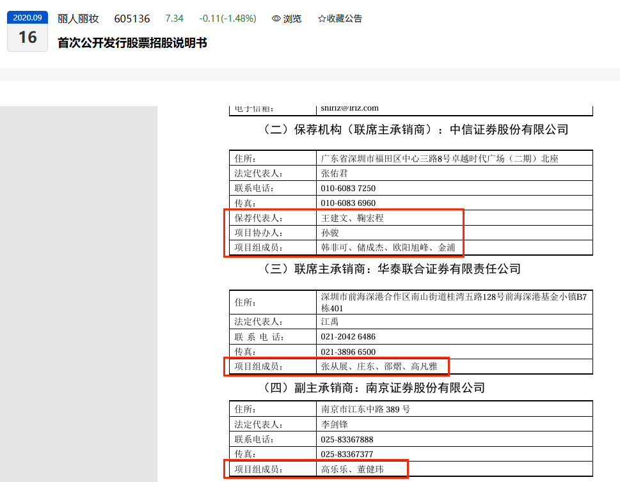Image resolution: width=620 pixels, height=482 pixels.
Task: Select team members 张从展、庄东、邵熠、高凡雅
Action: (379, 367)
